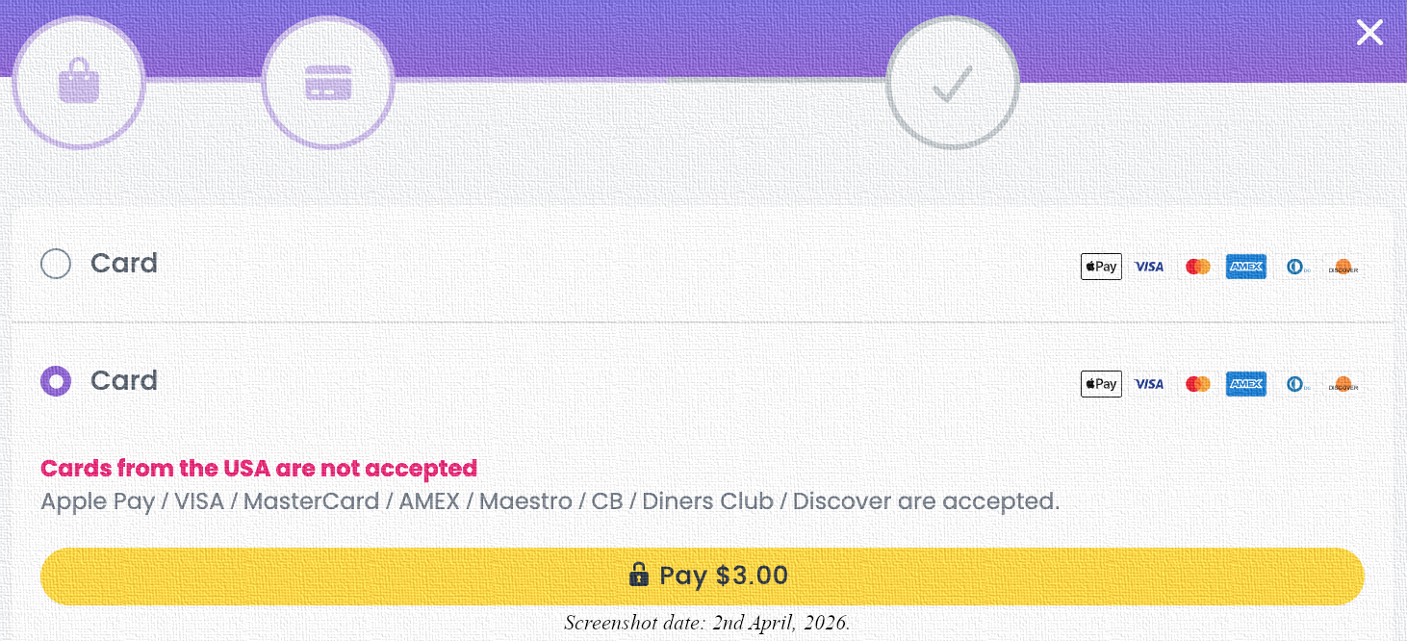The image size is (1407, 641).
Task: Click Mastercard logo in the unselected Card row
Action: [1197, 267]
